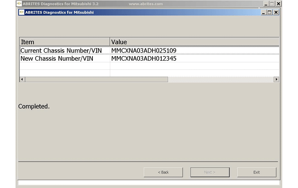Click the new VIN value MMCXNA03ADH012345
This screenshot has height=188, width=298.
(x=144, y=59)
